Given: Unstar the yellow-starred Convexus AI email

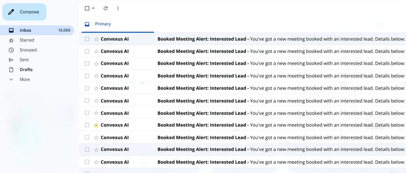Looking at the screenshot, I should click(96, 125).
